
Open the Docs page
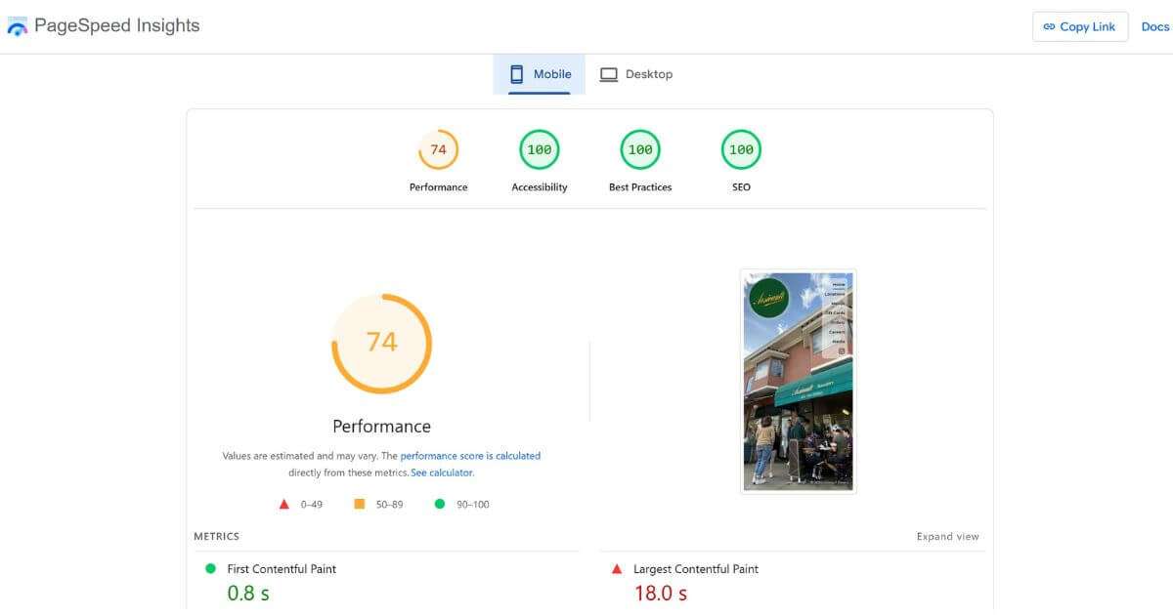[x=1154, y=26]
